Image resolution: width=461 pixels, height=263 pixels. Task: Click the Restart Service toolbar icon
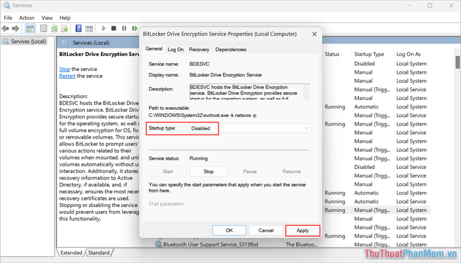(x=134, y=28)
